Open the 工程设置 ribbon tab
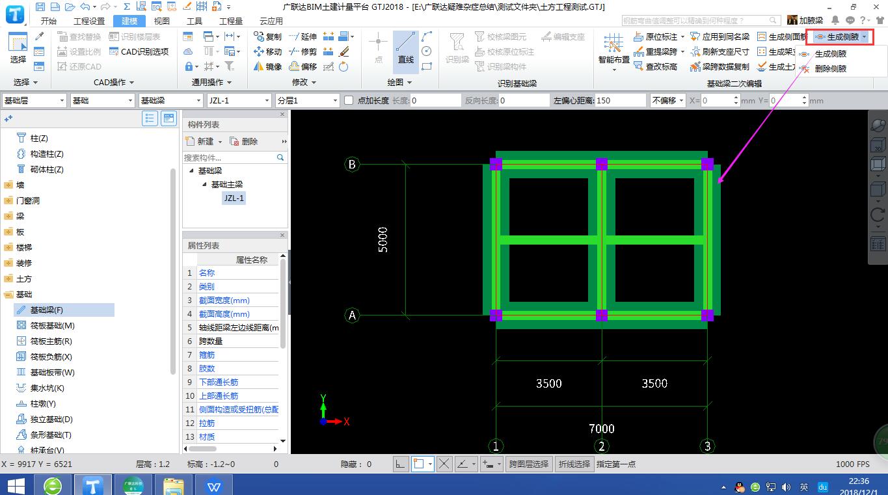888x495 pixels. pyautogui.click(x=89, y=21)
